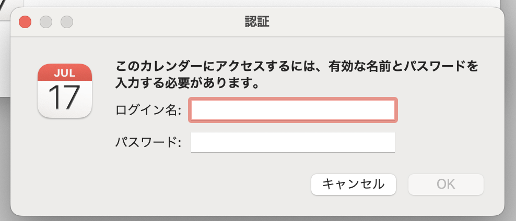The width and height of the screenshot is (516, 221).
Task: Click the blank area beneath the calendar icon
Action: 65,157
